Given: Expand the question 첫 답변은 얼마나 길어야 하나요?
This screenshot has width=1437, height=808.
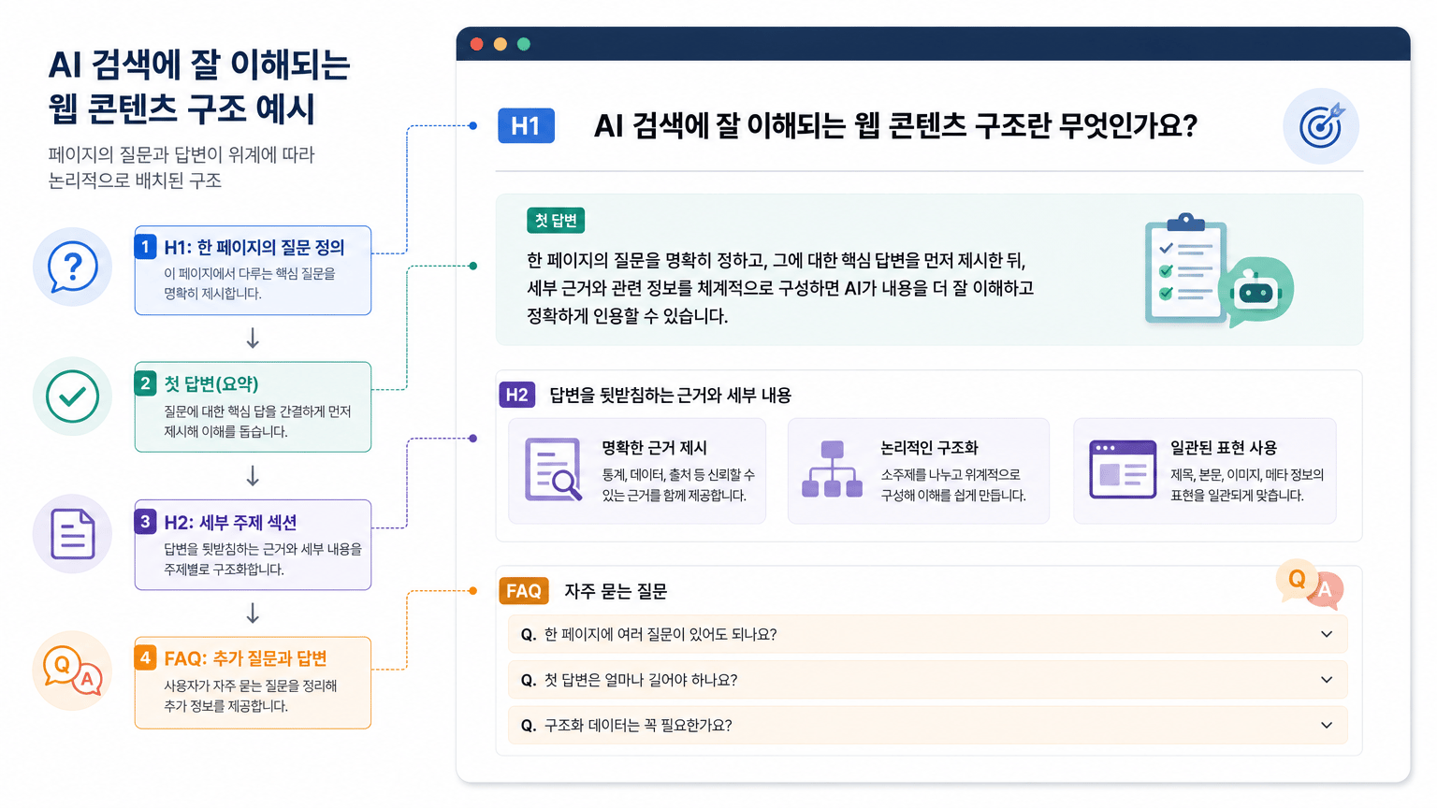Looking at the screenshot, I should point(927,680).
